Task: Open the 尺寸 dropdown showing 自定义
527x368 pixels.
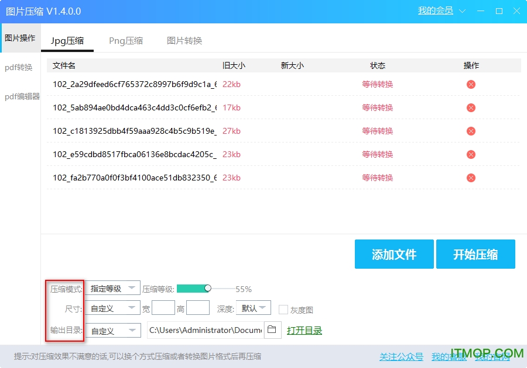Action: coord(112,308)
